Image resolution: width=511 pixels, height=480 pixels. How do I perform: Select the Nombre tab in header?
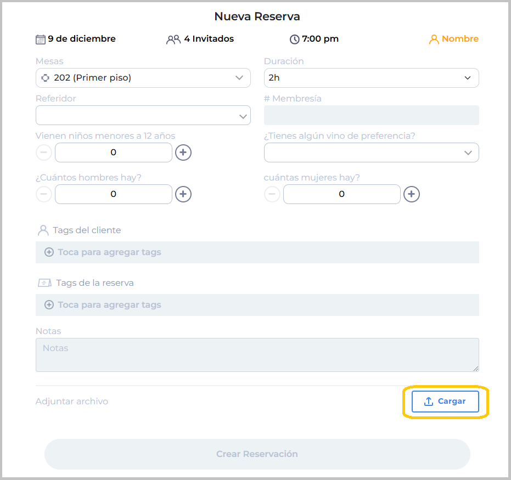(x=459, y=39)
